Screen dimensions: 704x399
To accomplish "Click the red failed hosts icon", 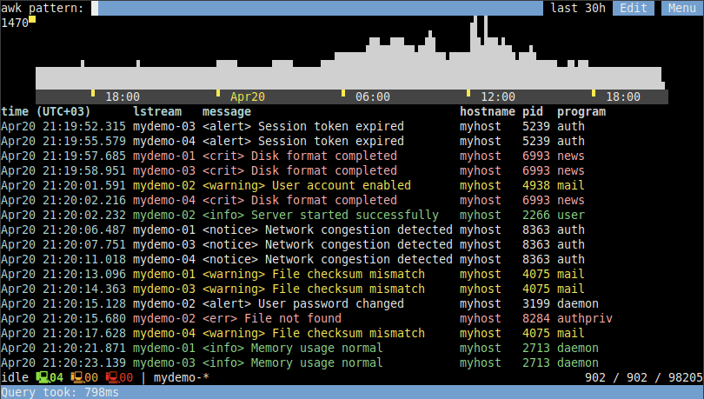I will coord(111,378).
